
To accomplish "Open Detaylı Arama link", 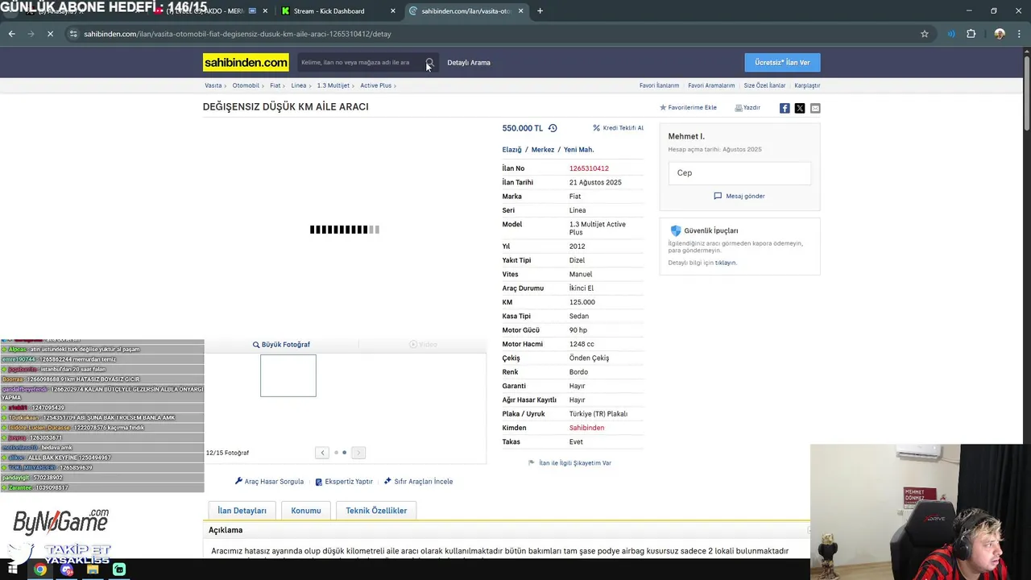I will (x=469, y=63).
